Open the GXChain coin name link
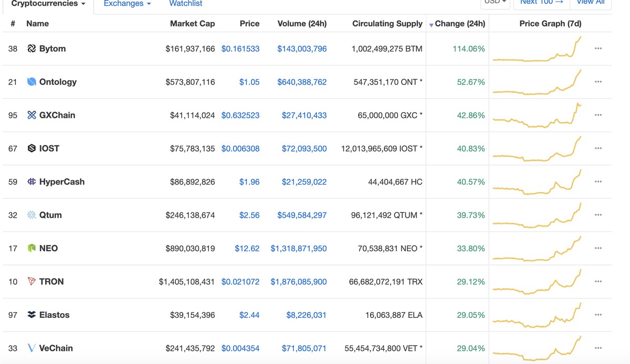Image resolution: width=630 pixels, height=364 pixels. [x=57, y=115]
